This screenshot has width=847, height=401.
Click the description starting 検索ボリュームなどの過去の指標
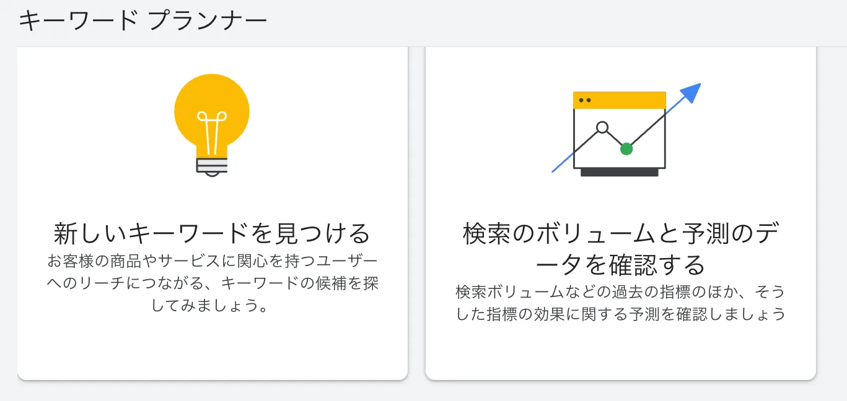tap(620, 303)
